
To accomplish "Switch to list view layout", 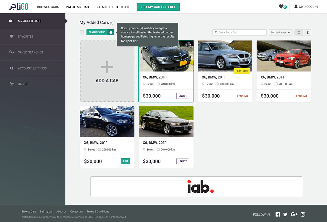I will (x=307, y=33).
